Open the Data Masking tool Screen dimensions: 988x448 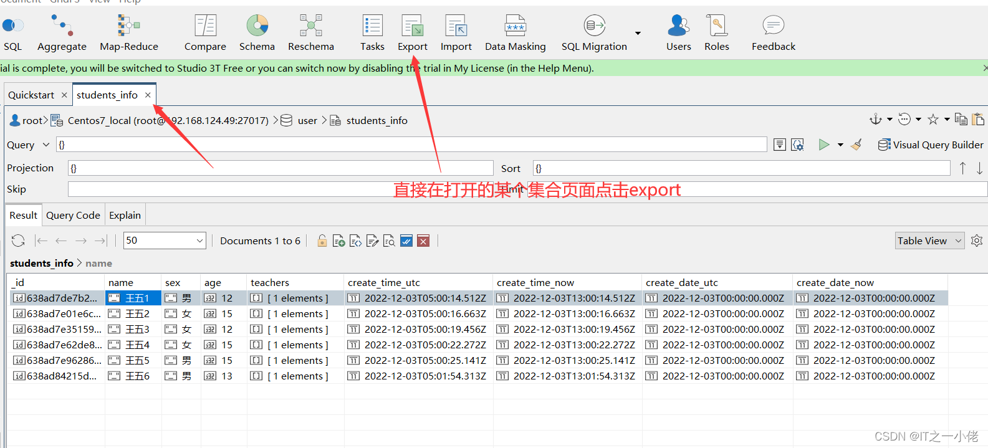tap(516, 34)
